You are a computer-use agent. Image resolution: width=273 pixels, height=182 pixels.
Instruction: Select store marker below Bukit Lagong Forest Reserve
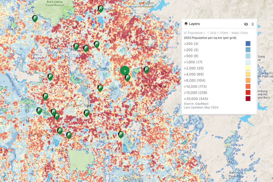(x=35, y=18)
